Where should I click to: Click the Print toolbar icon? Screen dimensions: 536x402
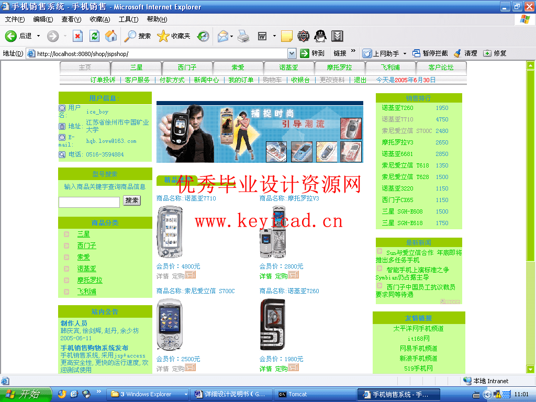243,36
